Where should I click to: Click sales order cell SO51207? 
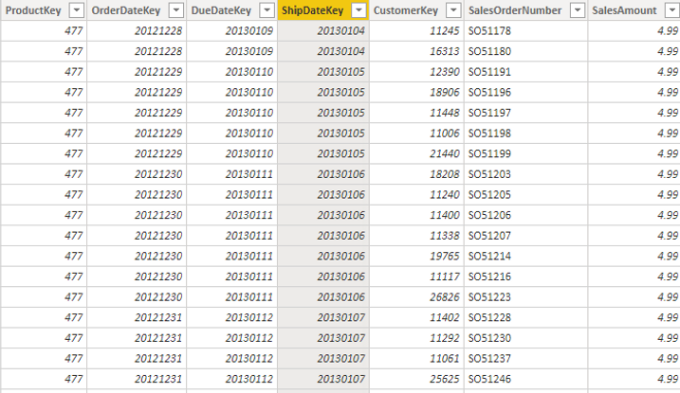pyautogui.click(x=525, y=236)
